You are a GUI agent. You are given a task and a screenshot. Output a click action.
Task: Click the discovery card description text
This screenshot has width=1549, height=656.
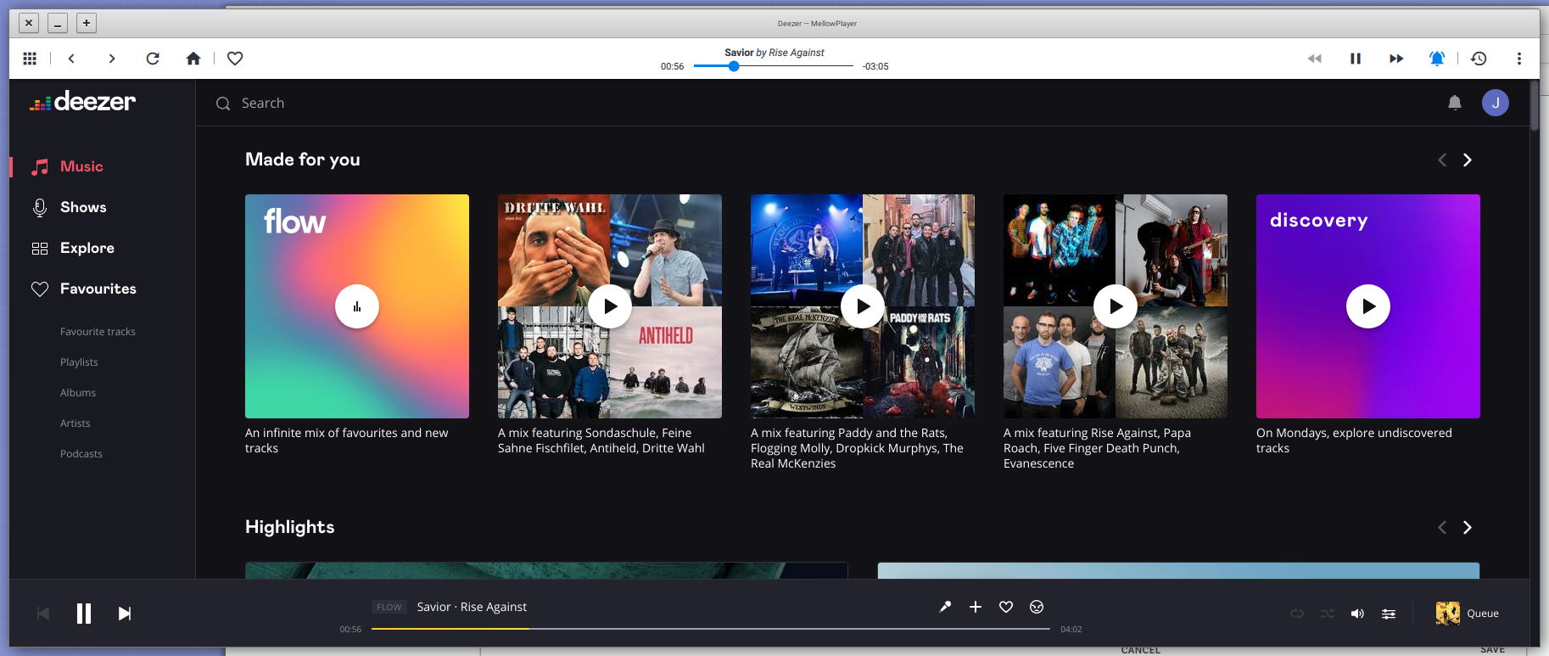(x=1354, y=440)
